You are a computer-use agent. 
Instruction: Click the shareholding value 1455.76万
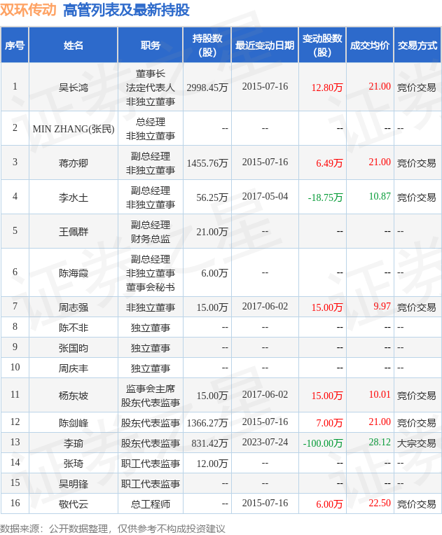(x=207, y=163)
